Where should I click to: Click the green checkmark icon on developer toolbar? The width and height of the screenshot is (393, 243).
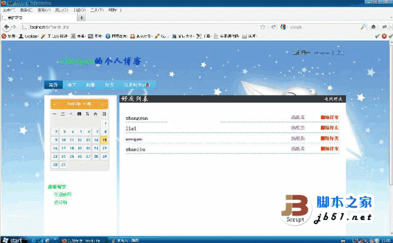tap(377, 36)
